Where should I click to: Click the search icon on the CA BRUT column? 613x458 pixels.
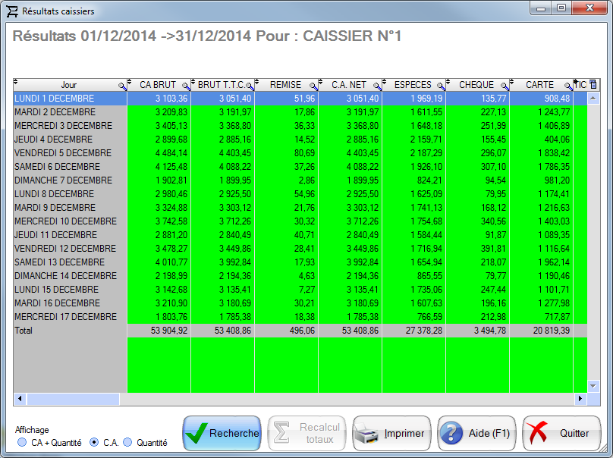(186, 85)
